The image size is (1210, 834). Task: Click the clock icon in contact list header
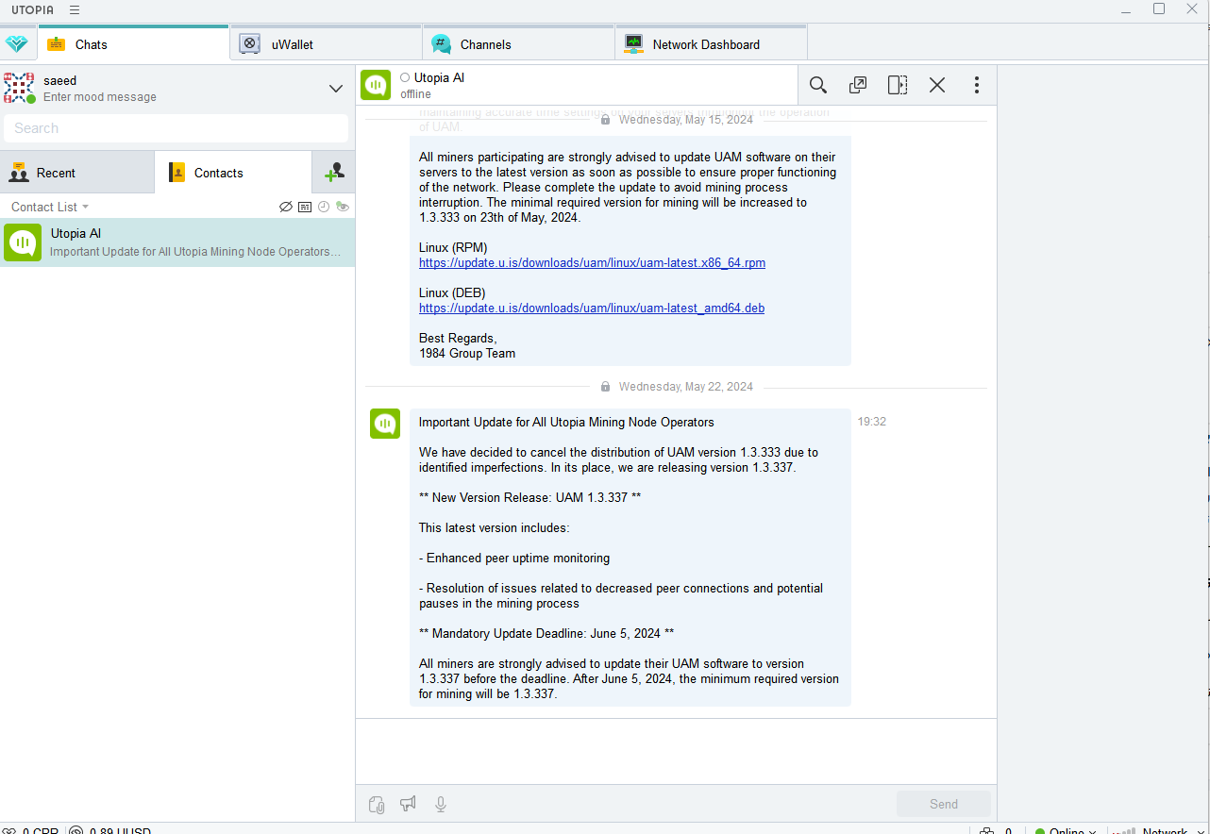coord(324,207)
